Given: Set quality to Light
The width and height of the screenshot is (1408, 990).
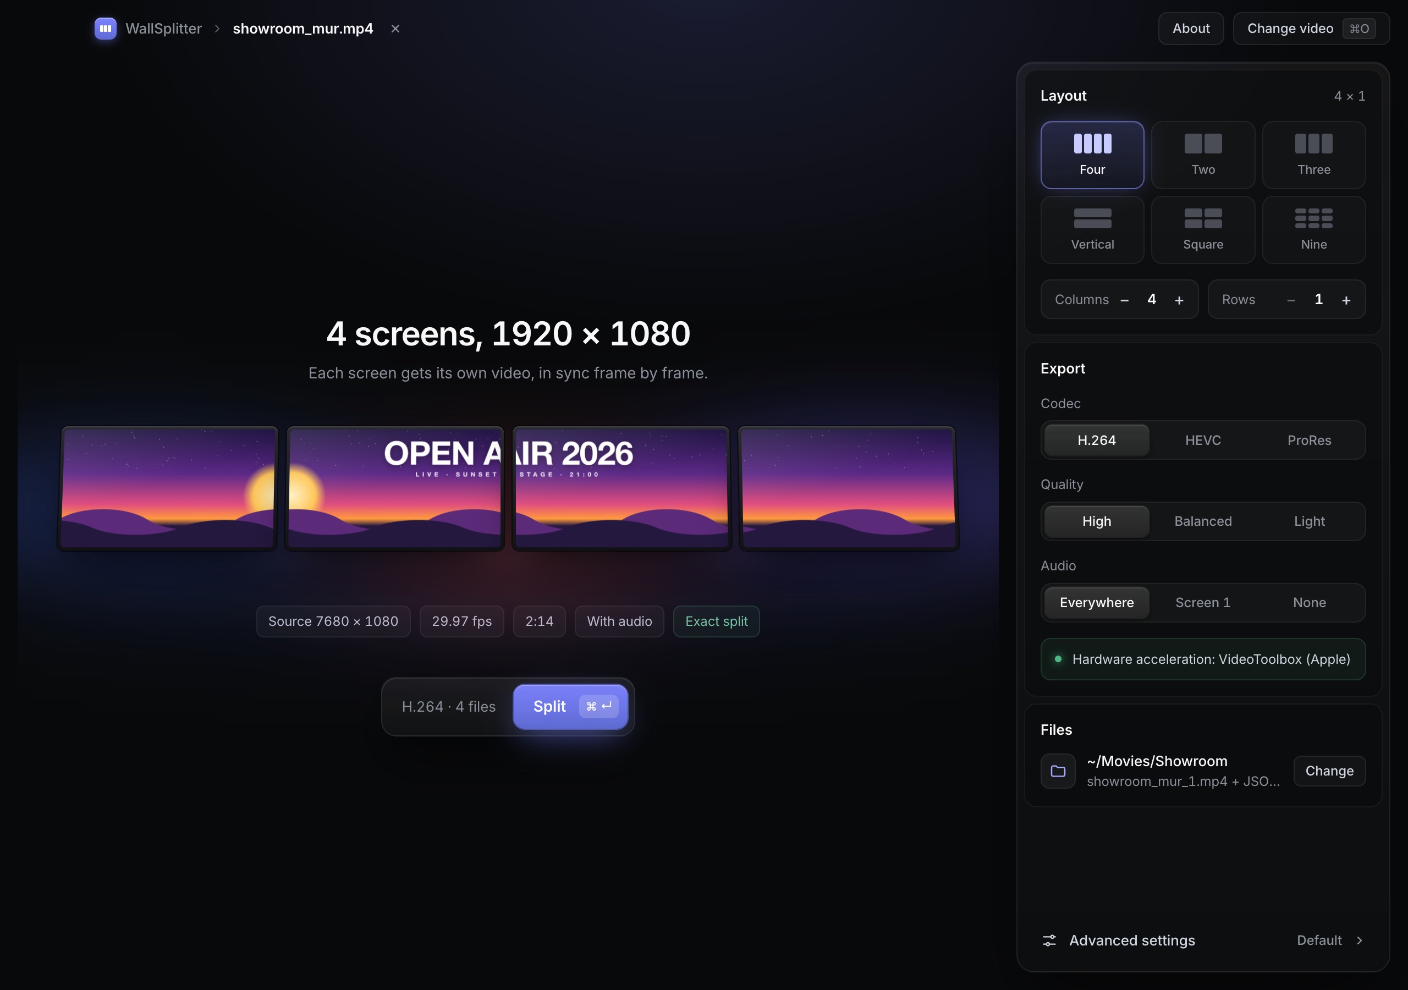Looking at the screenshot, I should (x=1309, y=521).
